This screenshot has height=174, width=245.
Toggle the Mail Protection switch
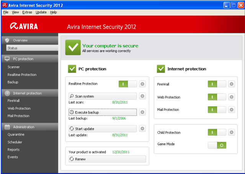217,110
